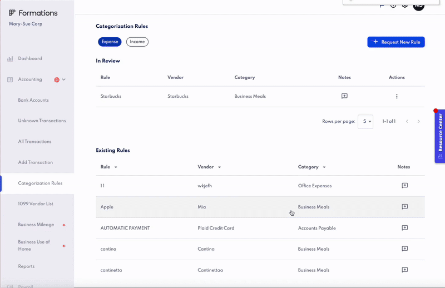Sort Existing Rules by the Category column arrow
The width and height of the screenshot is (445, 288).
tap(324, 167)
